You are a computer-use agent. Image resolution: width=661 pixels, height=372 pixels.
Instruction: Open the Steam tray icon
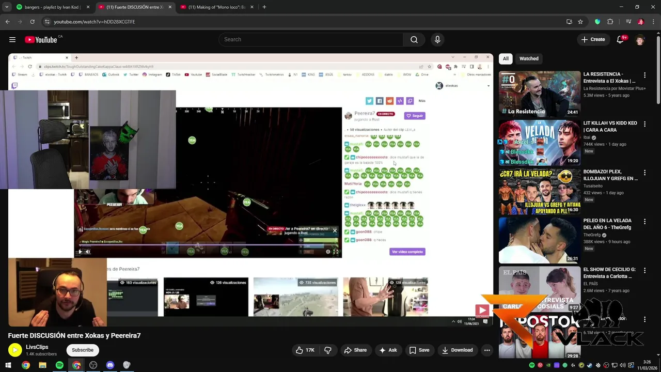[589, 365]
